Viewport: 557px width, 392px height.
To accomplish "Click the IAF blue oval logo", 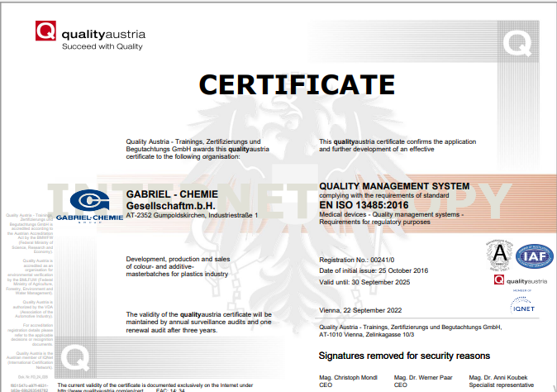I will [534, 256].
